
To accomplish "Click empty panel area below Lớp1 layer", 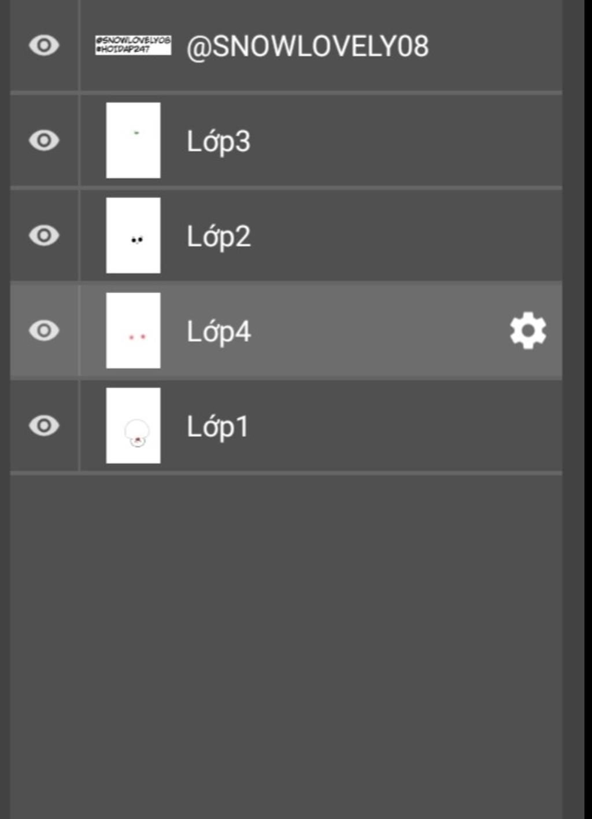I will click(286, 645).
